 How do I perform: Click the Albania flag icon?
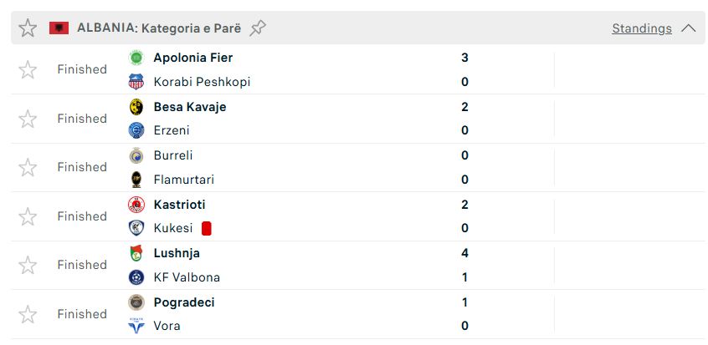[x=59, y=28]
